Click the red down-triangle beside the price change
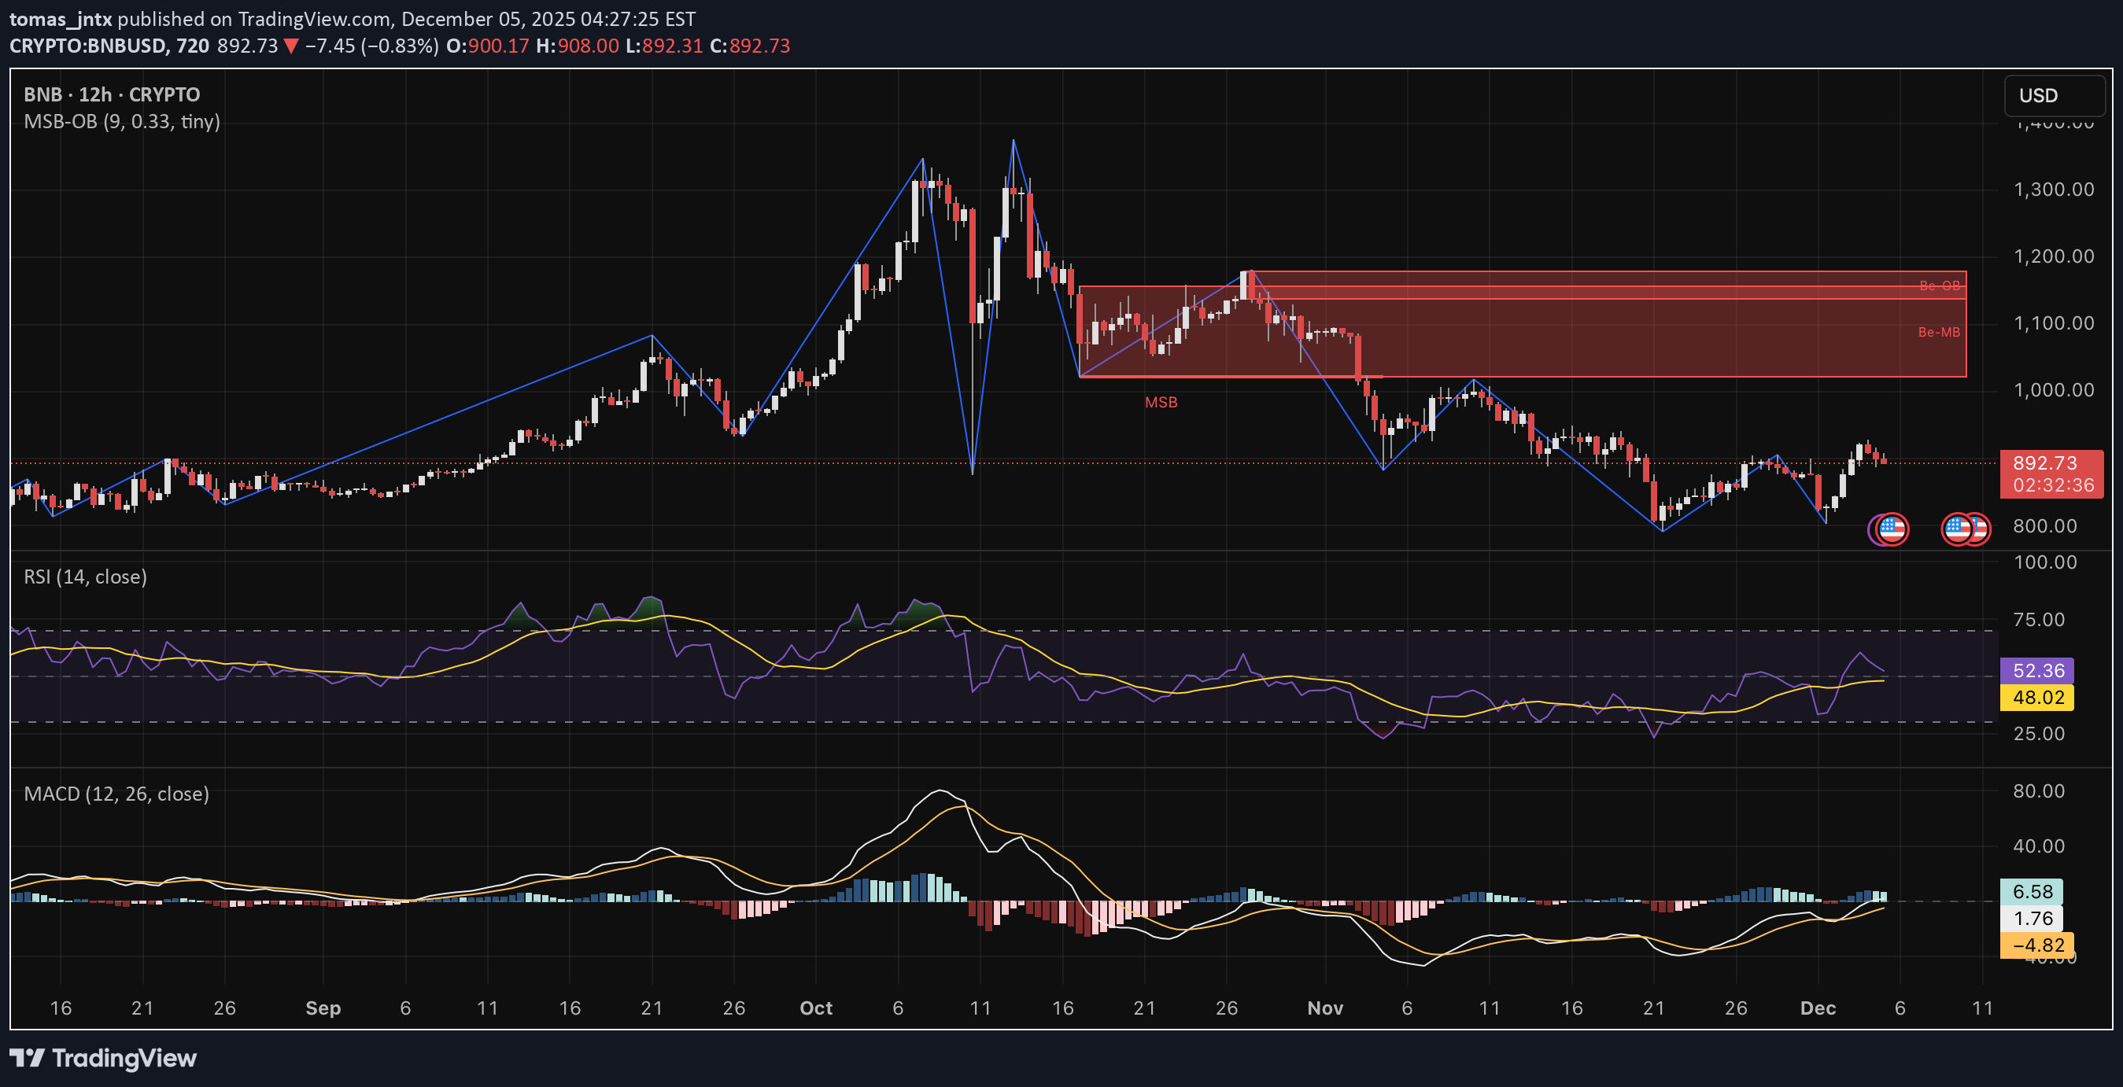 pyautogui.click(x=290, y=47)
